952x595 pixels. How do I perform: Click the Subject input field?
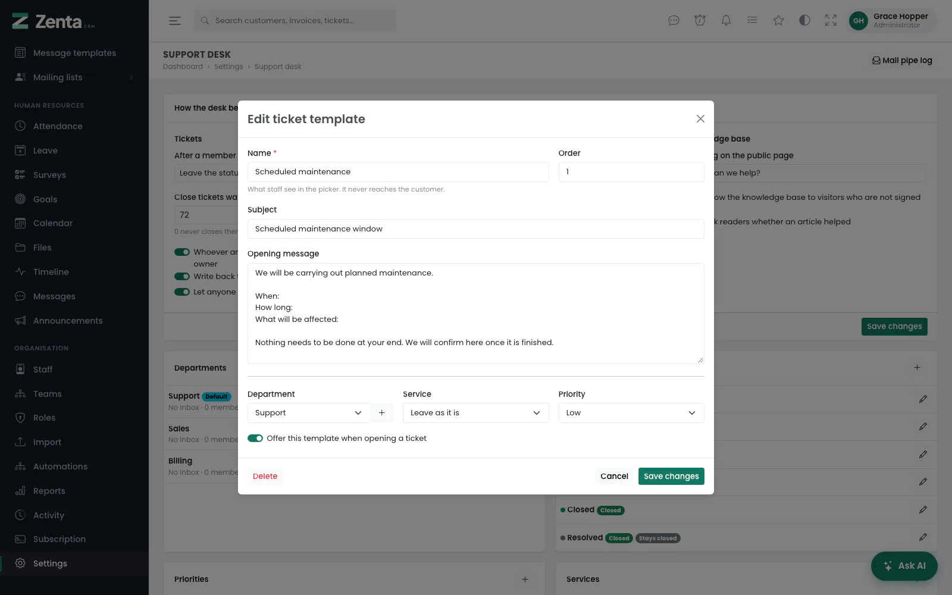[475, 229]
